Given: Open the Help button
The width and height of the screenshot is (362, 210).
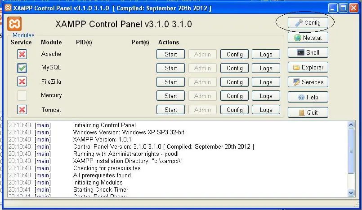Looking at the screenshot, I should (308, 97).
